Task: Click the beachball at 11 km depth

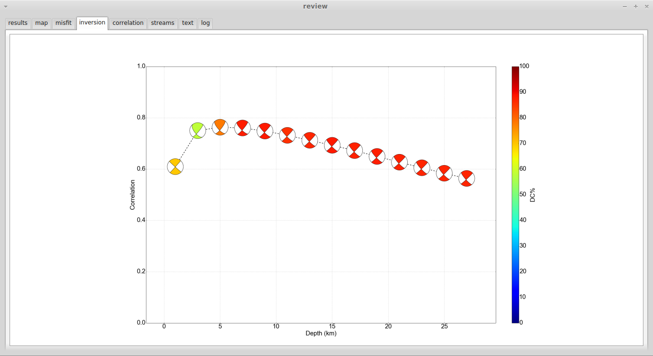Action: point(287,135)
